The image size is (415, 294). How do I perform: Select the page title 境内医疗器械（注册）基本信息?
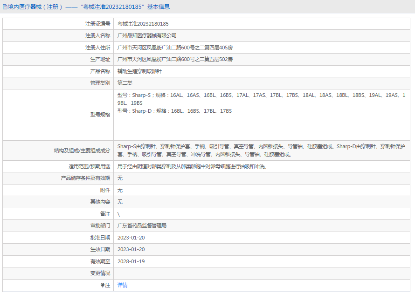click(x=86, y=7)
